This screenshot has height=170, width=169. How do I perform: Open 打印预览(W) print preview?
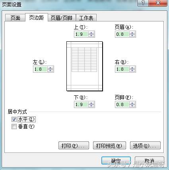click(109, 145)
